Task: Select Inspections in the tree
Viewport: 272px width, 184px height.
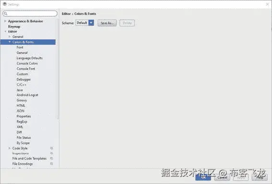Action: (x=21, y=153)
